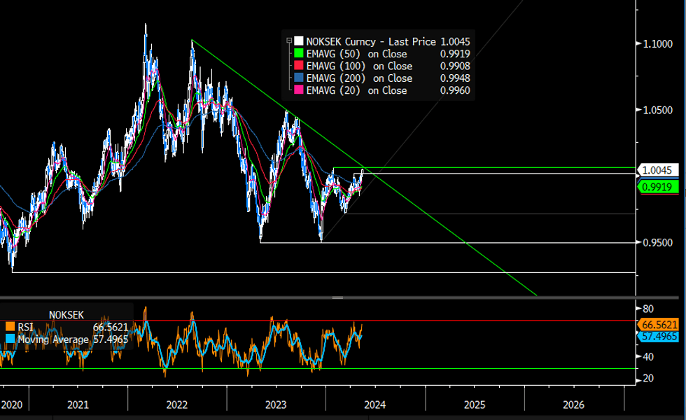Click the 80 level on RSI axis
Screen dimensions: 686x420
click(x=648, y=309)
